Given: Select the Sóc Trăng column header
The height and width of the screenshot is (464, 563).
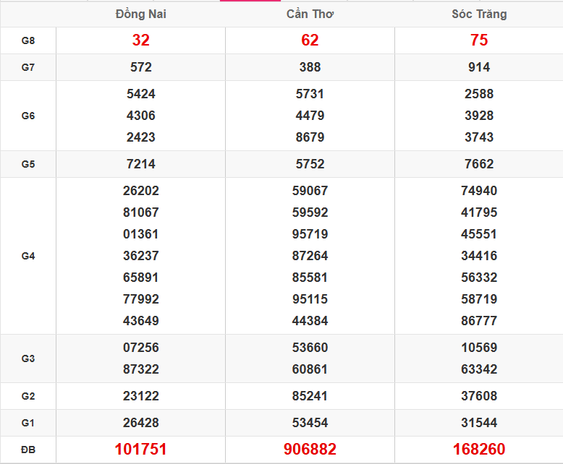Looking at the screenshot, I should tap(479, 14).
